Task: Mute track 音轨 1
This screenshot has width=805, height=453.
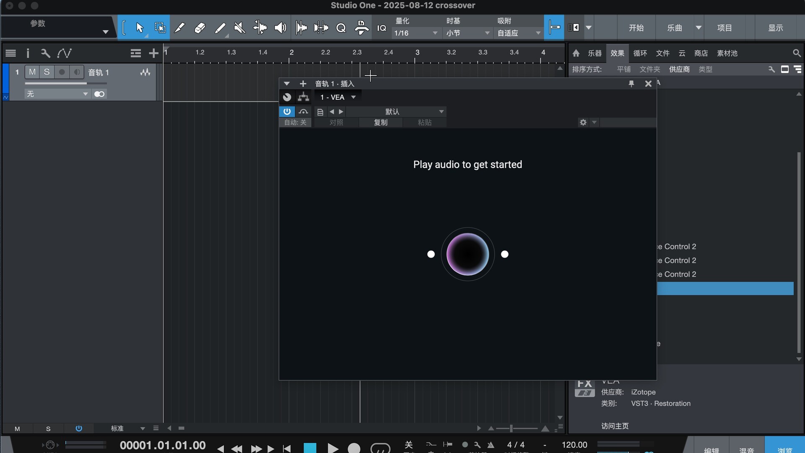Action: [32, 72]
